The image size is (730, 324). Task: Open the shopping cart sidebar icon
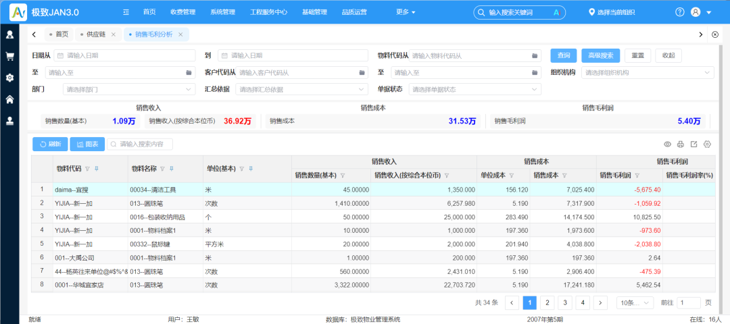(9, 56)
